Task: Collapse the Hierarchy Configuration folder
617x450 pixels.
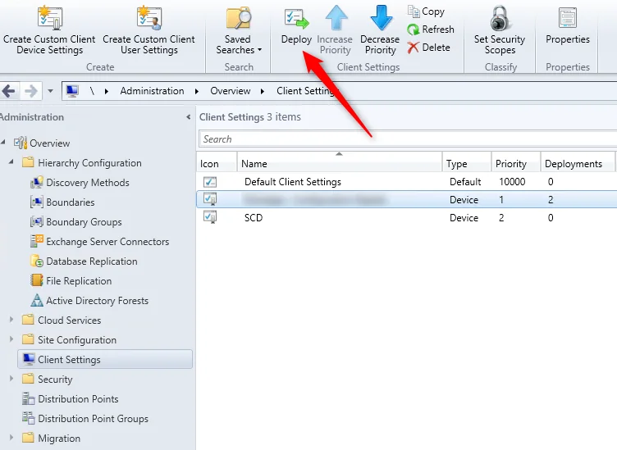Action: tap(11, 161)
